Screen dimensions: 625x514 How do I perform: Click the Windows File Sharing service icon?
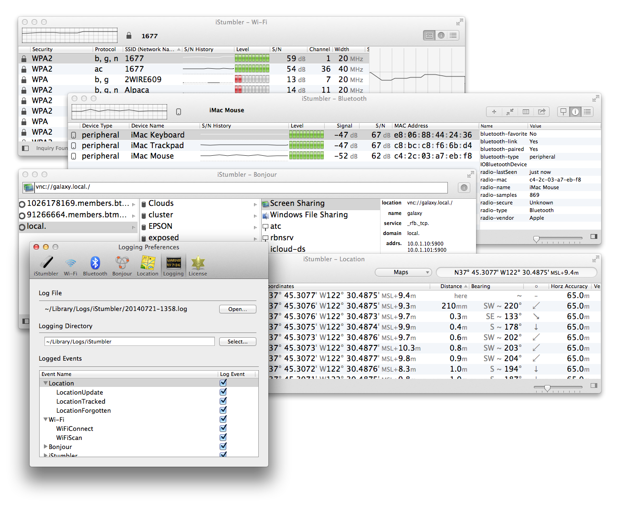[x=265, y=215]
